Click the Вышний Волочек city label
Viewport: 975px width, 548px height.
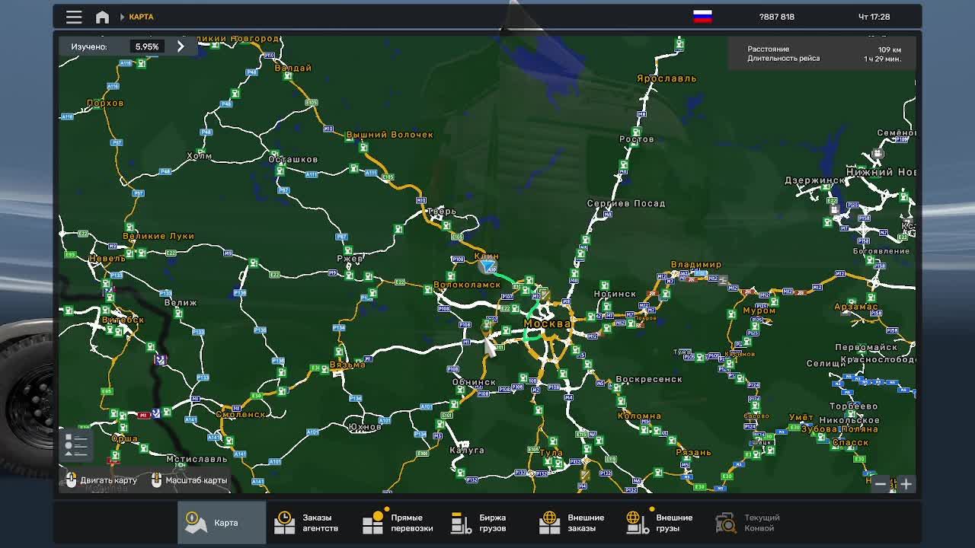coord(389,135)
